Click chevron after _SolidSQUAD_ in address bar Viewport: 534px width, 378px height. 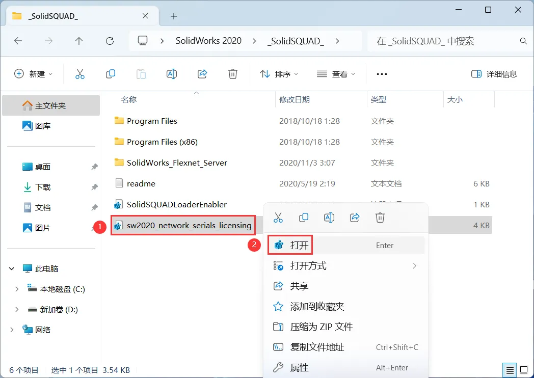(337, 41)
